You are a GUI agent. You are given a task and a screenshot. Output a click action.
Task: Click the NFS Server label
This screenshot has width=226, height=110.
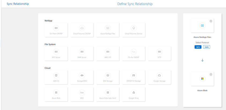(56, 57)
